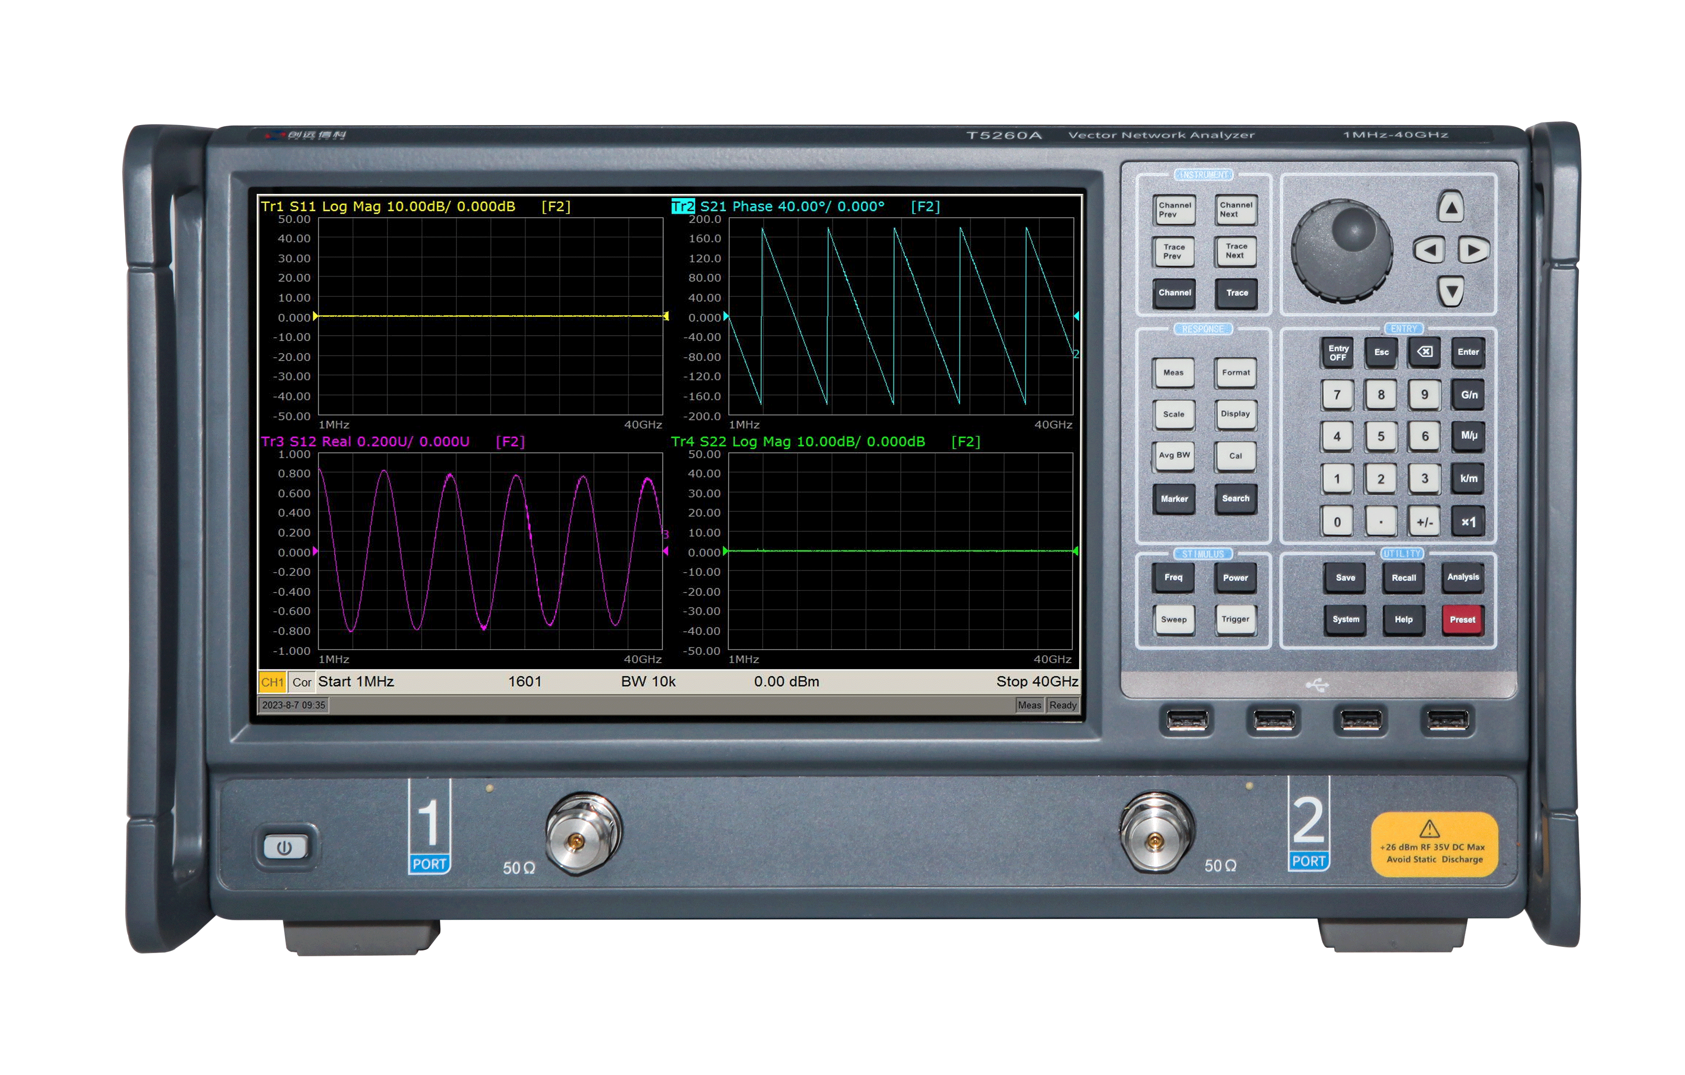The width and height of the screenshot is (1685, 1075).
Task: Click the CH1 indicator on status bar
Action: 272,682
